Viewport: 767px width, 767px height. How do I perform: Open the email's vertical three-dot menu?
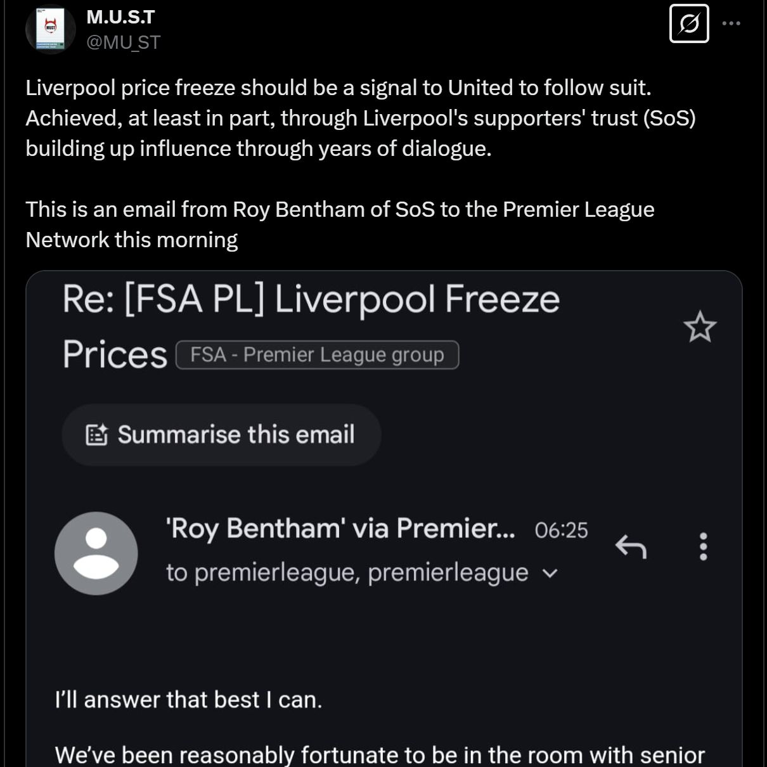click(x=703, y=546)
